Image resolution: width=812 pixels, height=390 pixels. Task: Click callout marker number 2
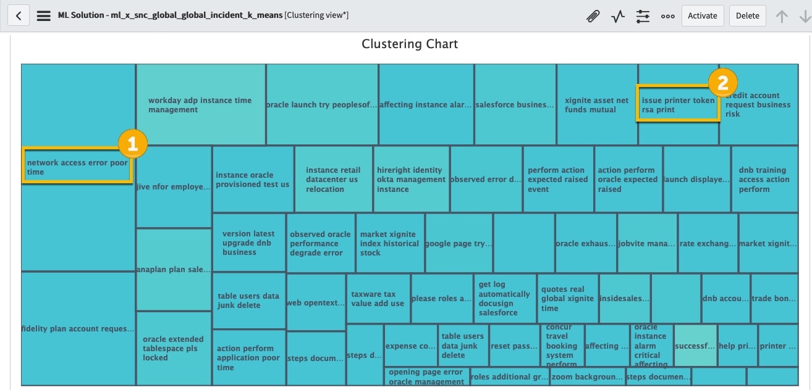click(723, 83)
